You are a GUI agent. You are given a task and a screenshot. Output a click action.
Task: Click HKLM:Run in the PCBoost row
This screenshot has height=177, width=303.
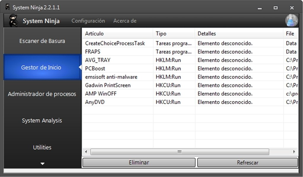(x=168, y=68)
